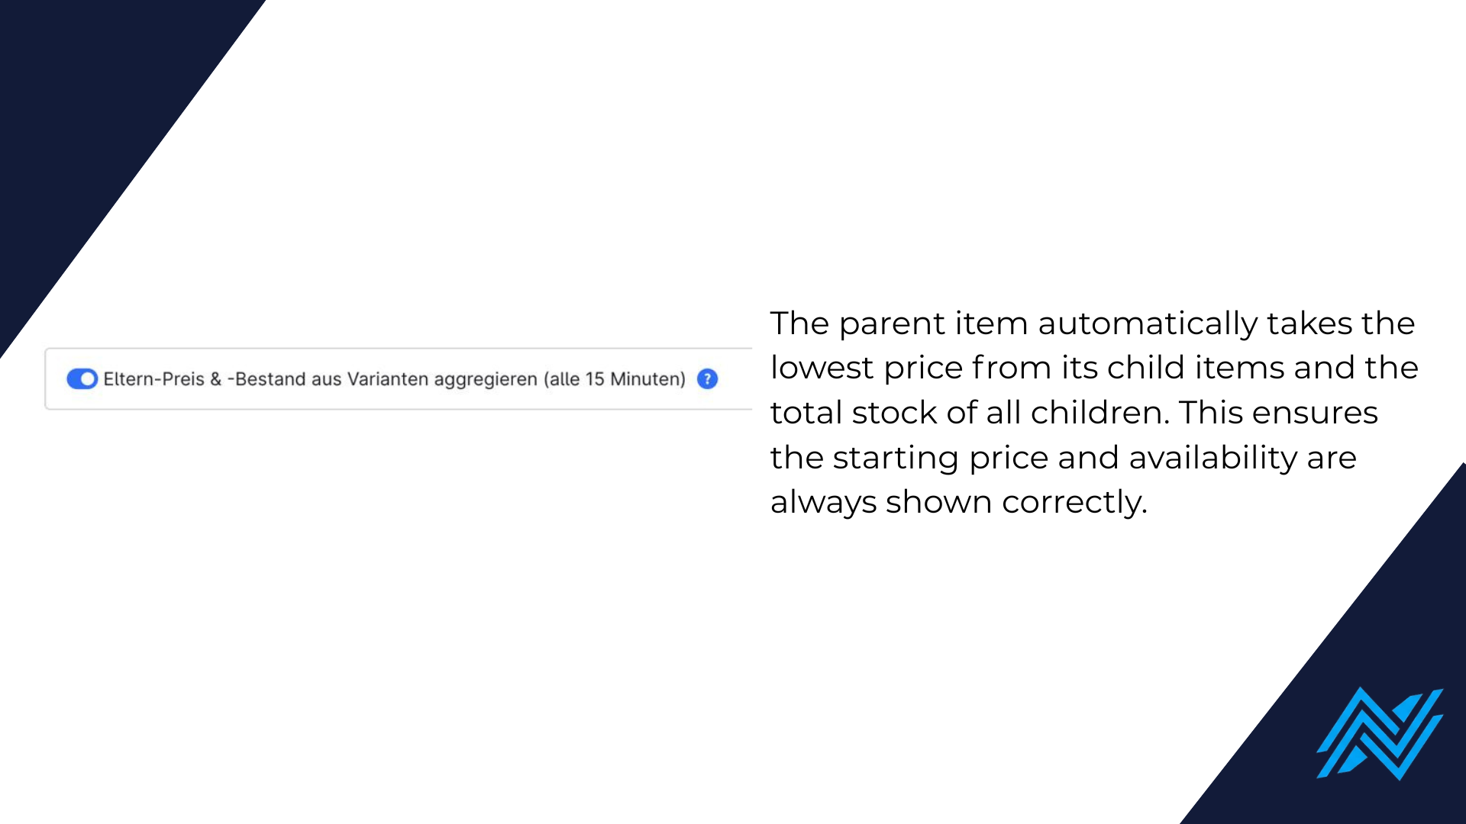
Task: Select the line starting 'The parent item'
Action: tap(1093, 323)
